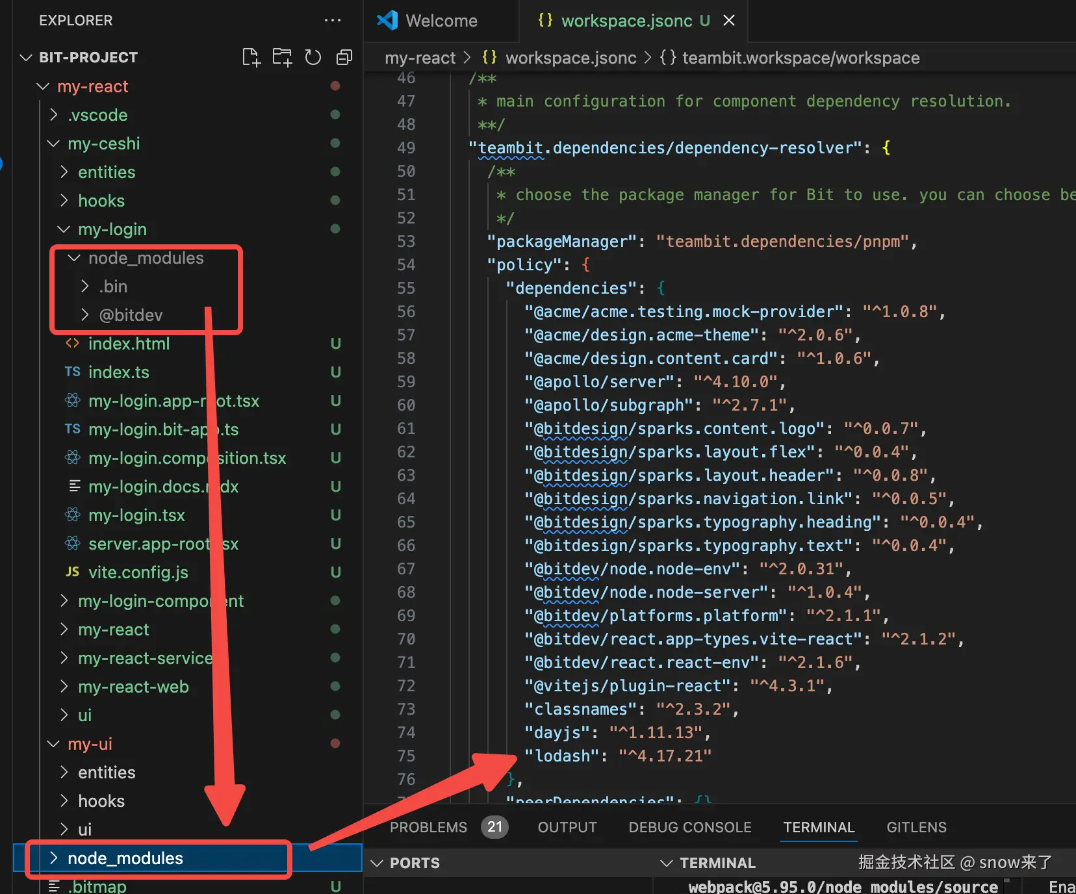Click the file icon beside .bitmap
The image size is (1076, 894).
[x=55, y=886]
